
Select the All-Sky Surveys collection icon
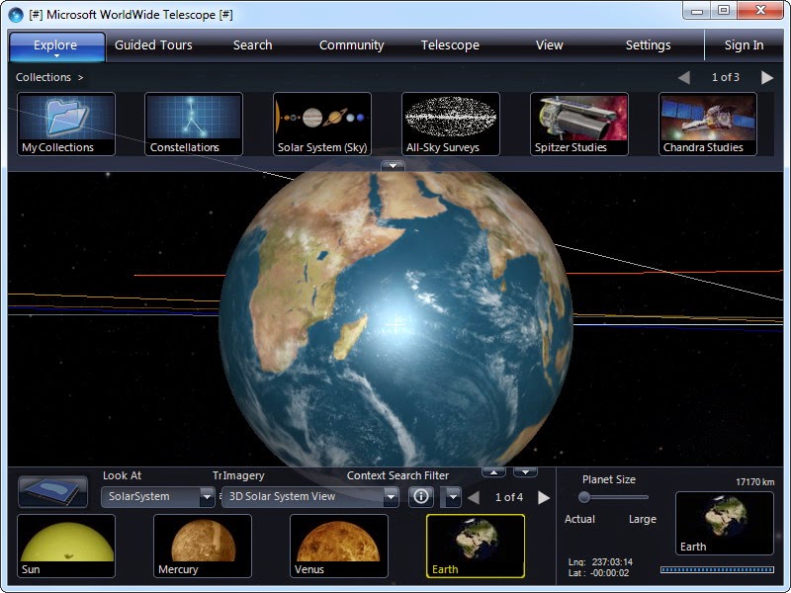point(450,123)
